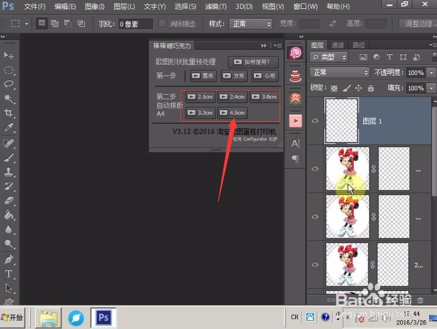Click the 2.1cm layout button
437x329 pixels.
pyautogui.click(x=200, y=97)
